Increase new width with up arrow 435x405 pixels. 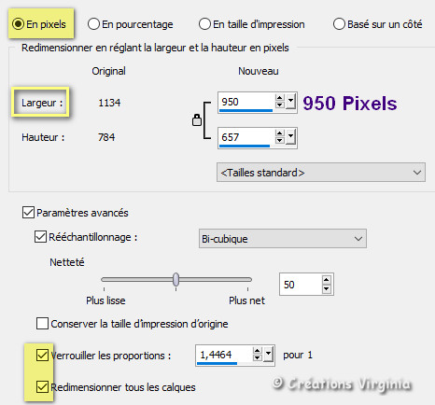[279, 99]
